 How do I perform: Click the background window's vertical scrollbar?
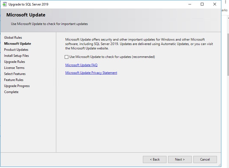228,55
